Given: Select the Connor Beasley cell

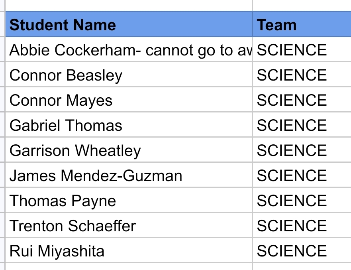Looking at the screenshot, I should [129, 75].
